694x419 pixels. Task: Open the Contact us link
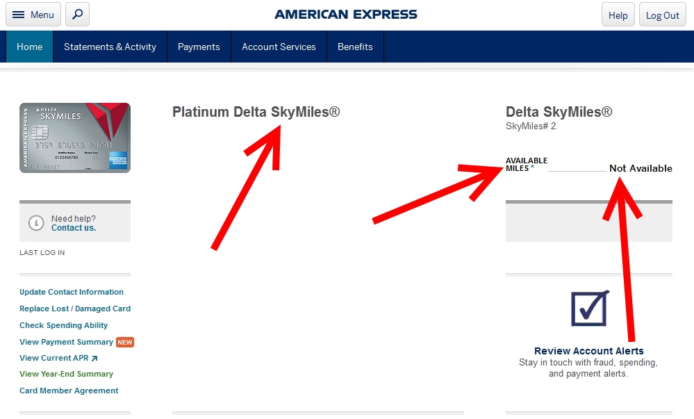point(74,228)
